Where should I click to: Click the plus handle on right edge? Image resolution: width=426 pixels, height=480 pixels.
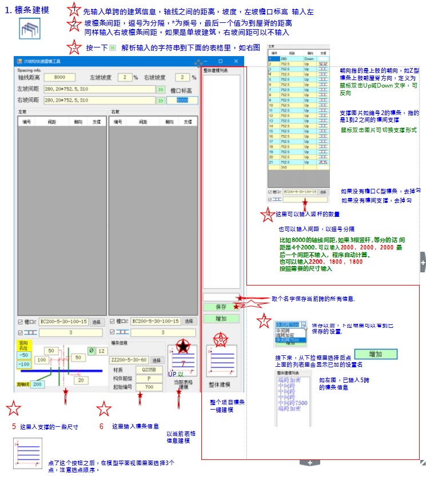423,263
